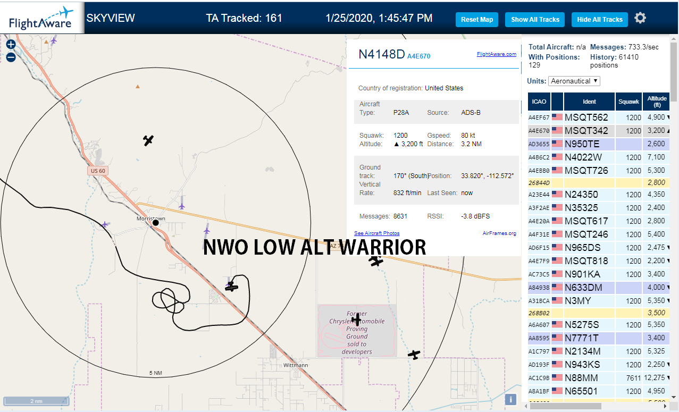Select N633DM row in aircraft table
The height and width of the screenshot is (412, 679).
click(x=599, y=287)
